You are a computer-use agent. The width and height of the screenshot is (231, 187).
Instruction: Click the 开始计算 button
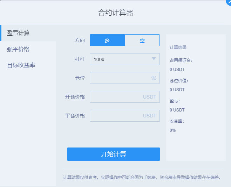tap(114, 154)
